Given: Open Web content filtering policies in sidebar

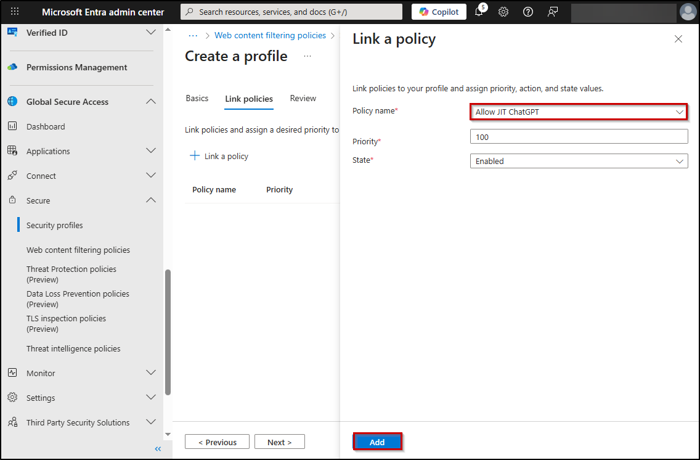Looking at the screenshot, I should point(78,250).
